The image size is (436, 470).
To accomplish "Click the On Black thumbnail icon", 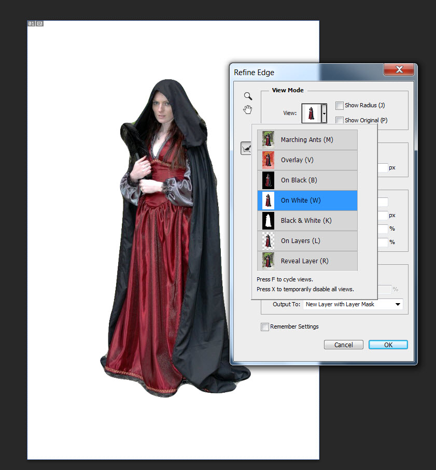I will tap(268, 180).
